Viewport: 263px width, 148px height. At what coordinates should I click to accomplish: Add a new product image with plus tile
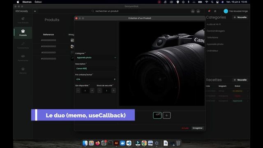pos(166,115)
